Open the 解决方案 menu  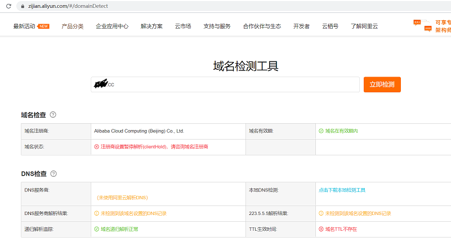(151, 26)
